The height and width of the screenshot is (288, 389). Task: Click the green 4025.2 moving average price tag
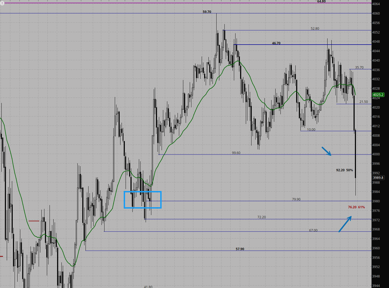click(x=378, y=95)
